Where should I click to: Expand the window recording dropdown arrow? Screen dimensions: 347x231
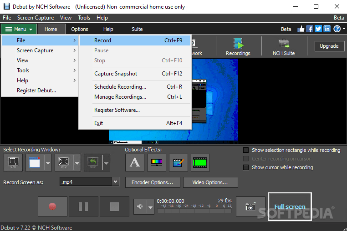click(48, 163)
